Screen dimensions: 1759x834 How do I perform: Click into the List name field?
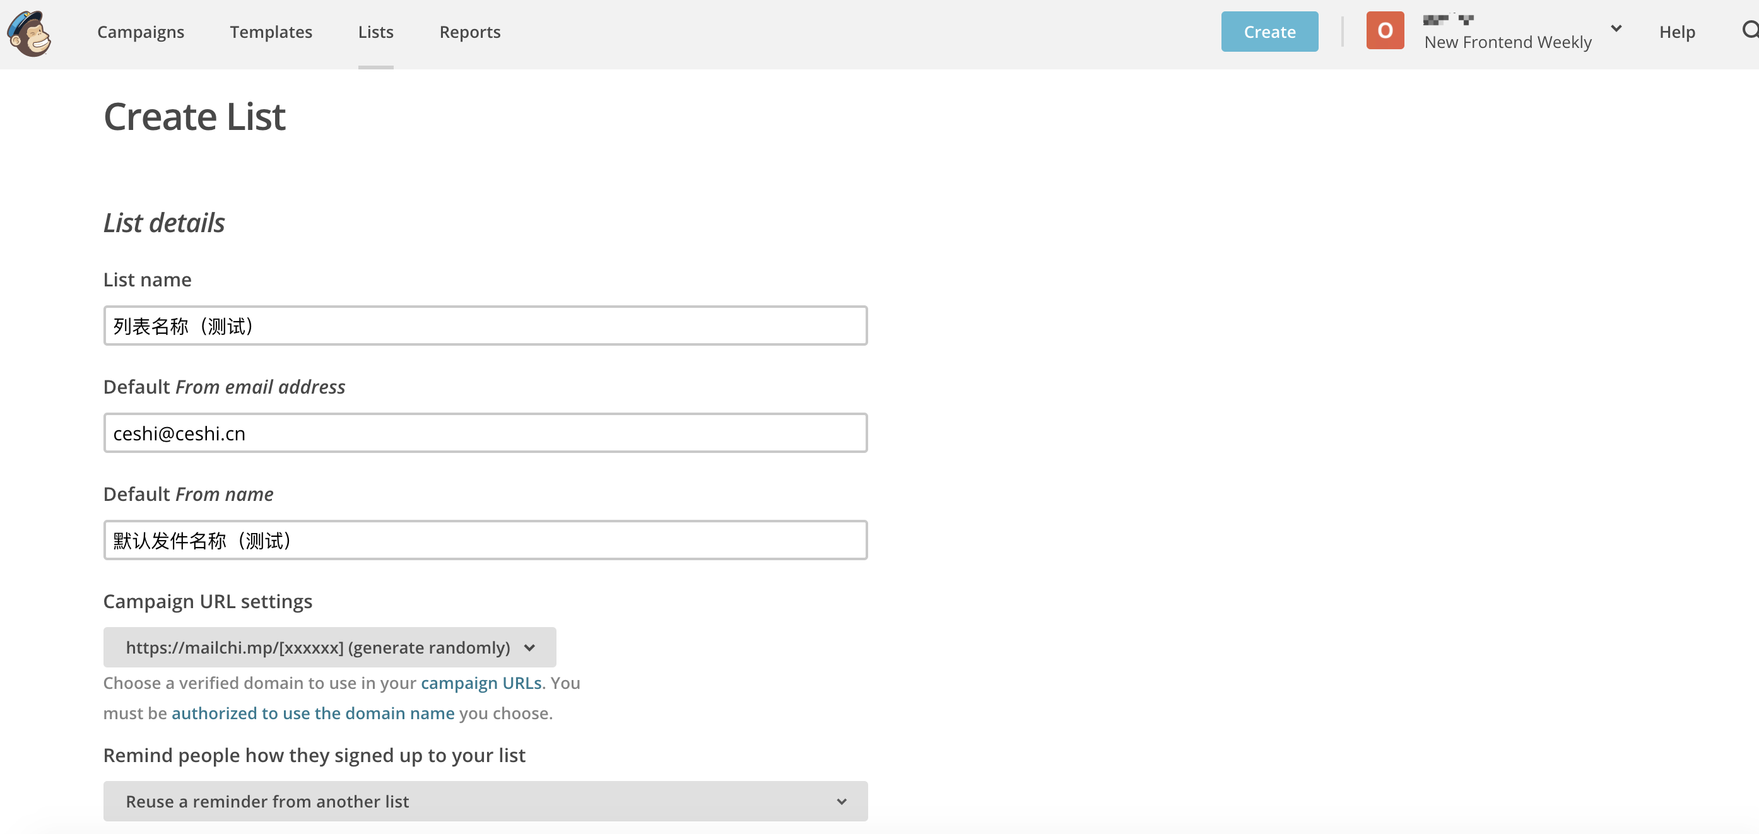pyautogui.click(x=485, y=326)
